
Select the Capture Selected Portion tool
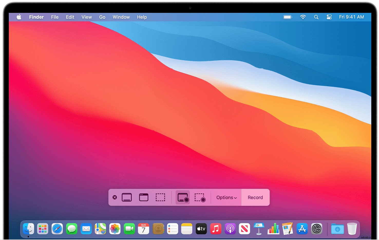[x=160, y=197]
